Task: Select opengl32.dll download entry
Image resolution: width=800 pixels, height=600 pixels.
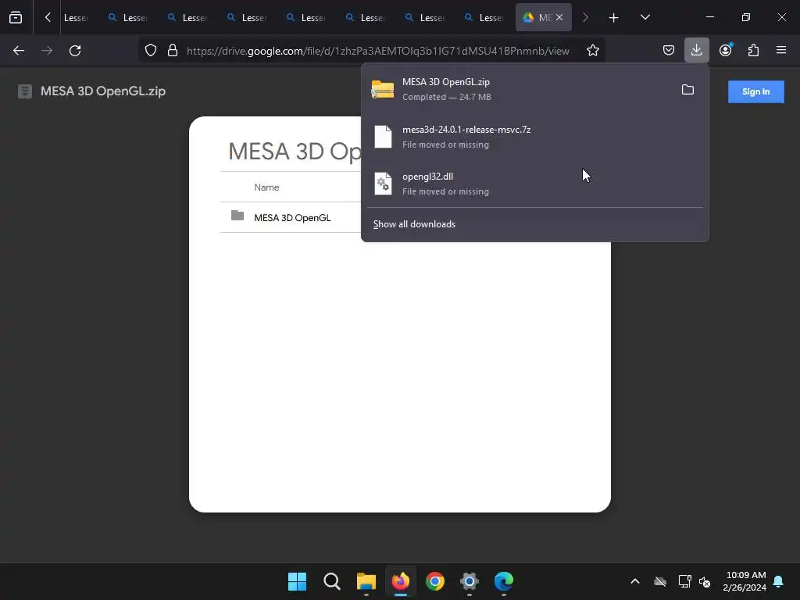Action: [534, 184]
